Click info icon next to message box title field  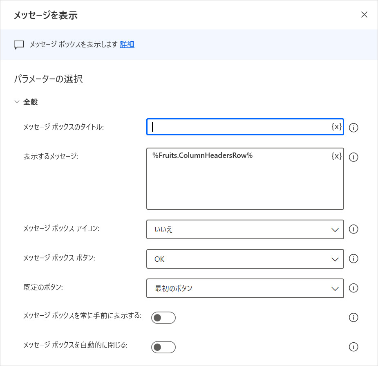point(354,128)
